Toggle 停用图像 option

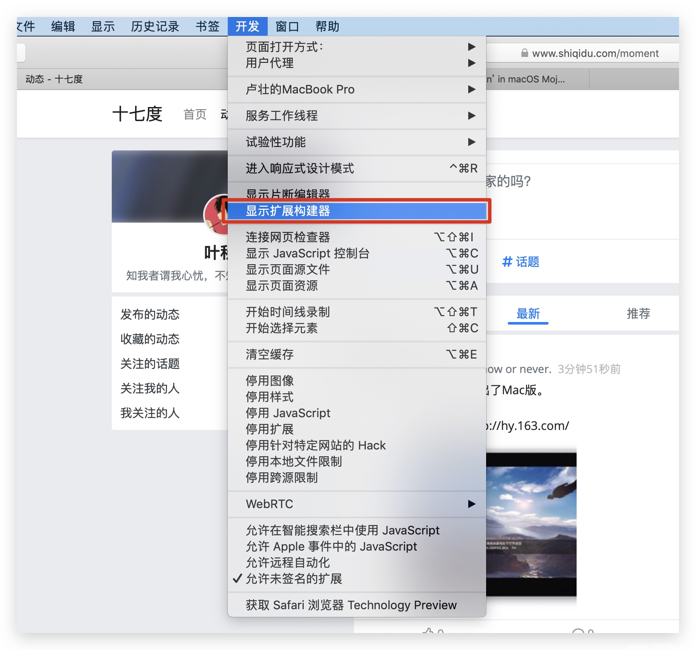point(357,381)
